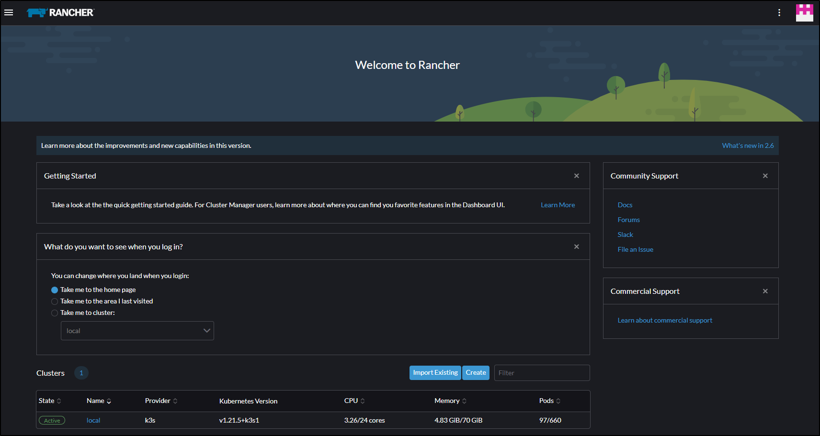The image size is (820, 436).
Task: Open the vertical three-dot page actions menu
Action: tap(779, 12)
